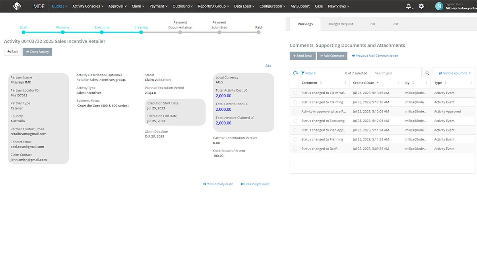Click the magnifier search icon in the grid toolbar
477x274 pixels.
click(427, 73)
